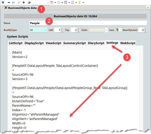
Task: Open the Color dropdown arrow
Action: click(x=106, y=30)
